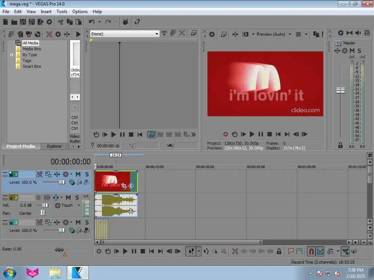
Task: Open the Tools menu
Action: pos(62,12)
